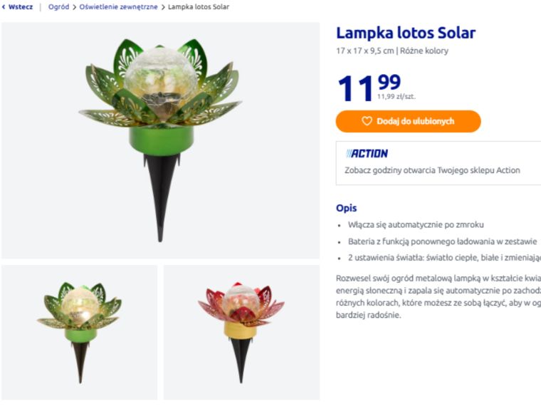Enlarge the main green lotus lamp image
The image size is (541, 406).
click(160, 140)
